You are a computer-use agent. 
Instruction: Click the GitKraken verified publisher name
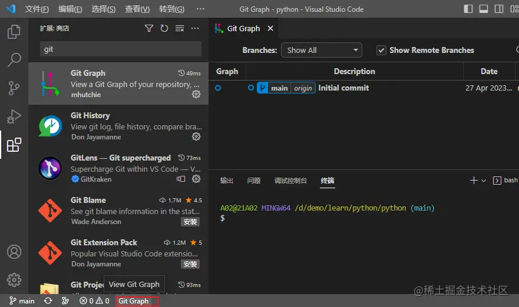point(96,179)
